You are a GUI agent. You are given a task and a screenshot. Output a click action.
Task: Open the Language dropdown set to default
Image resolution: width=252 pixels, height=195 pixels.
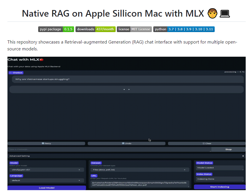click(46, 180)
